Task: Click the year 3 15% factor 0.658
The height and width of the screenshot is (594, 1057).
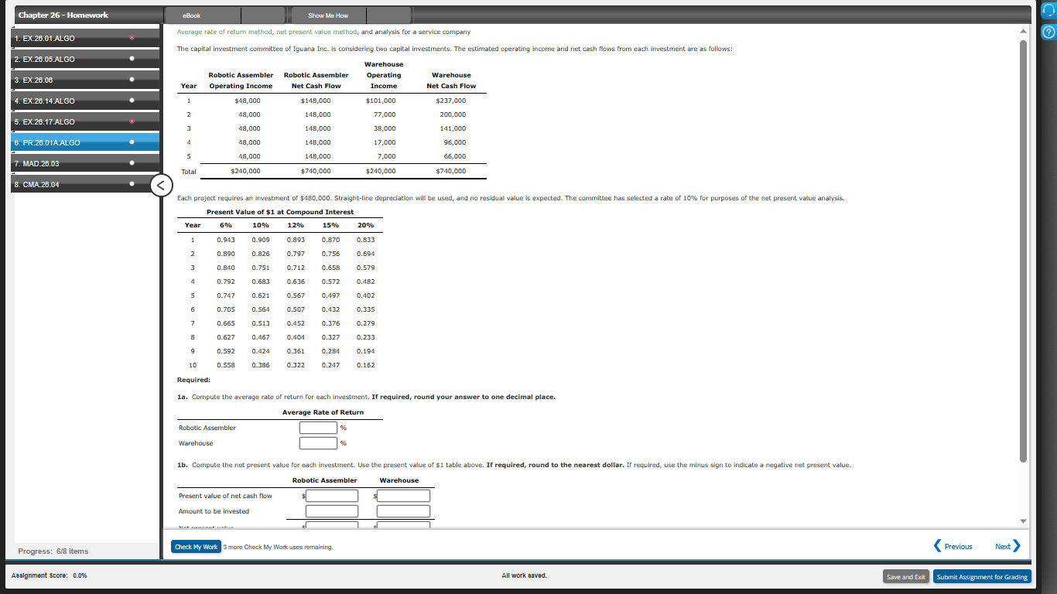Action: pyautogui.click(x=330, y=268)
